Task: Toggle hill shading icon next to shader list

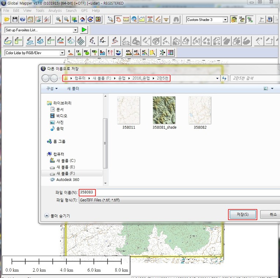Action: (x=233, y=19)
